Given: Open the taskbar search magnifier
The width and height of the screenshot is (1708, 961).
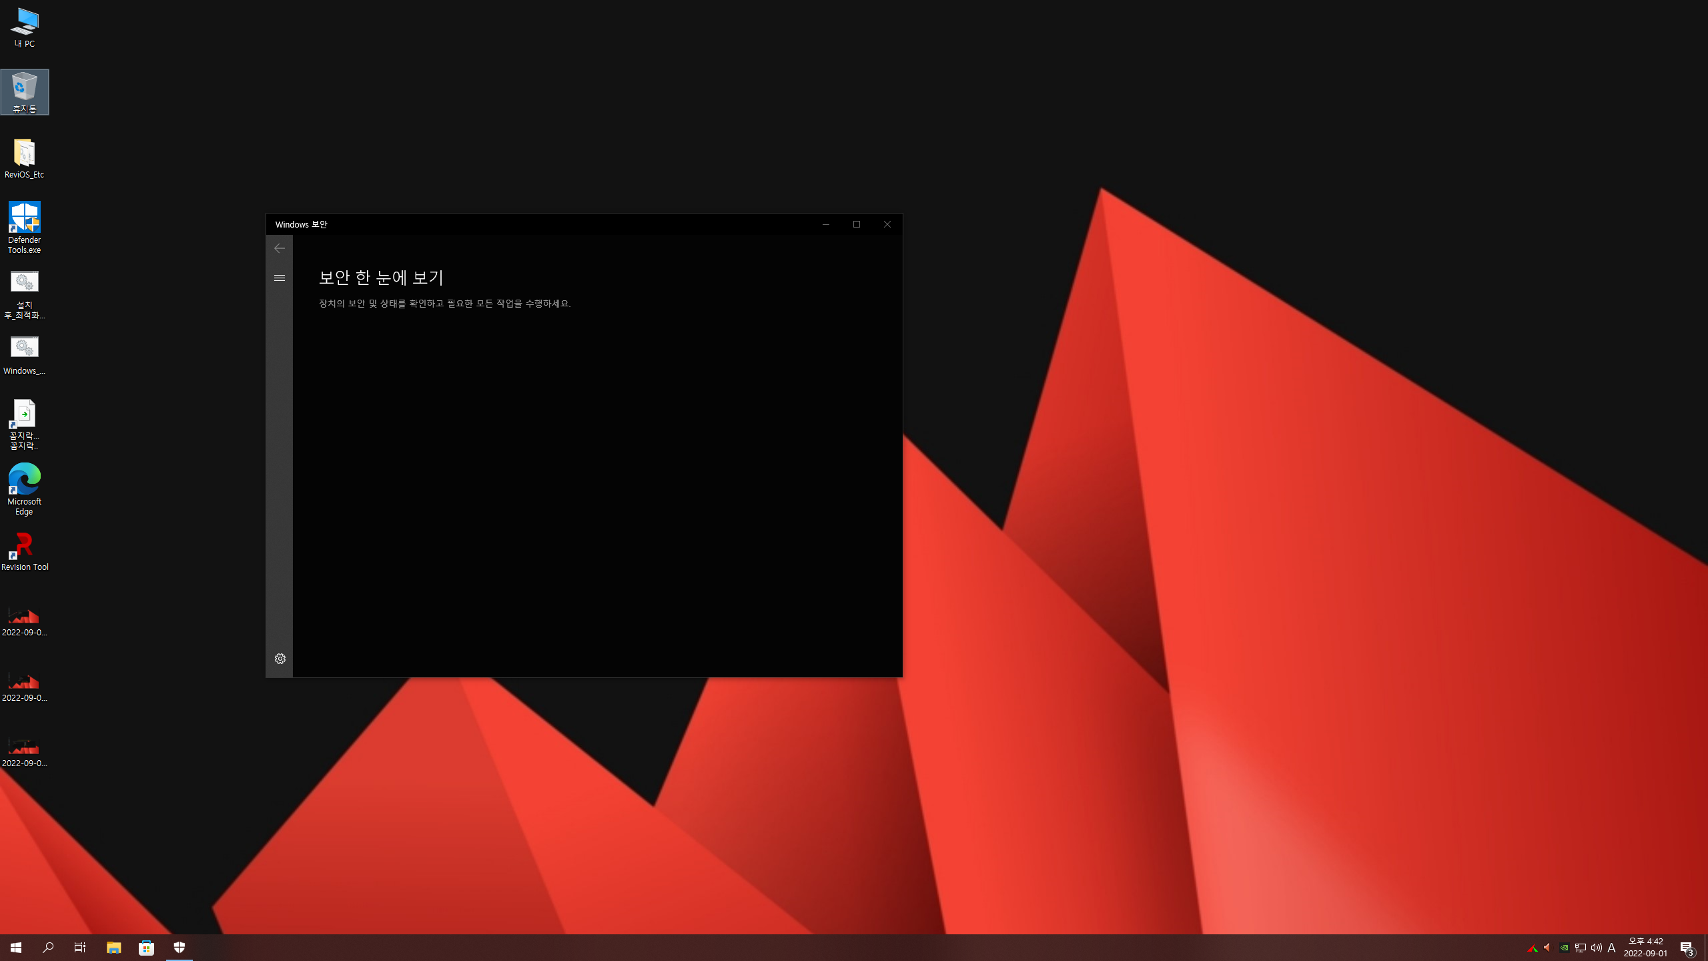Looking at the screenshot, I should click(x=48, y=948).
